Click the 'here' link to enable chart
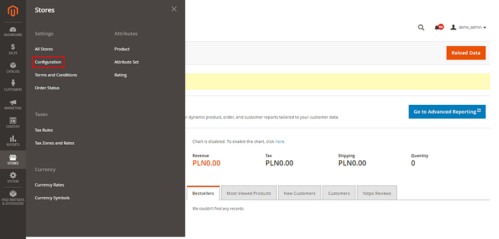499x239 pixels. tap(279, 142)
